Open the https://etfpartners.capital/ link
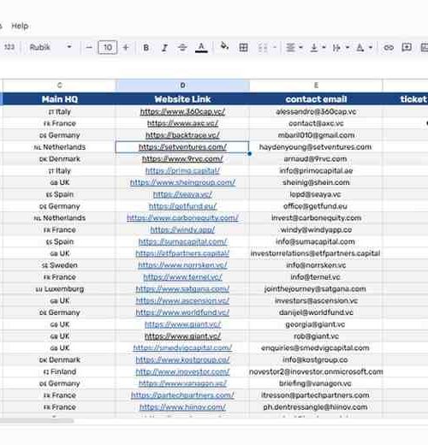428x445 pixels. point(182,253)
